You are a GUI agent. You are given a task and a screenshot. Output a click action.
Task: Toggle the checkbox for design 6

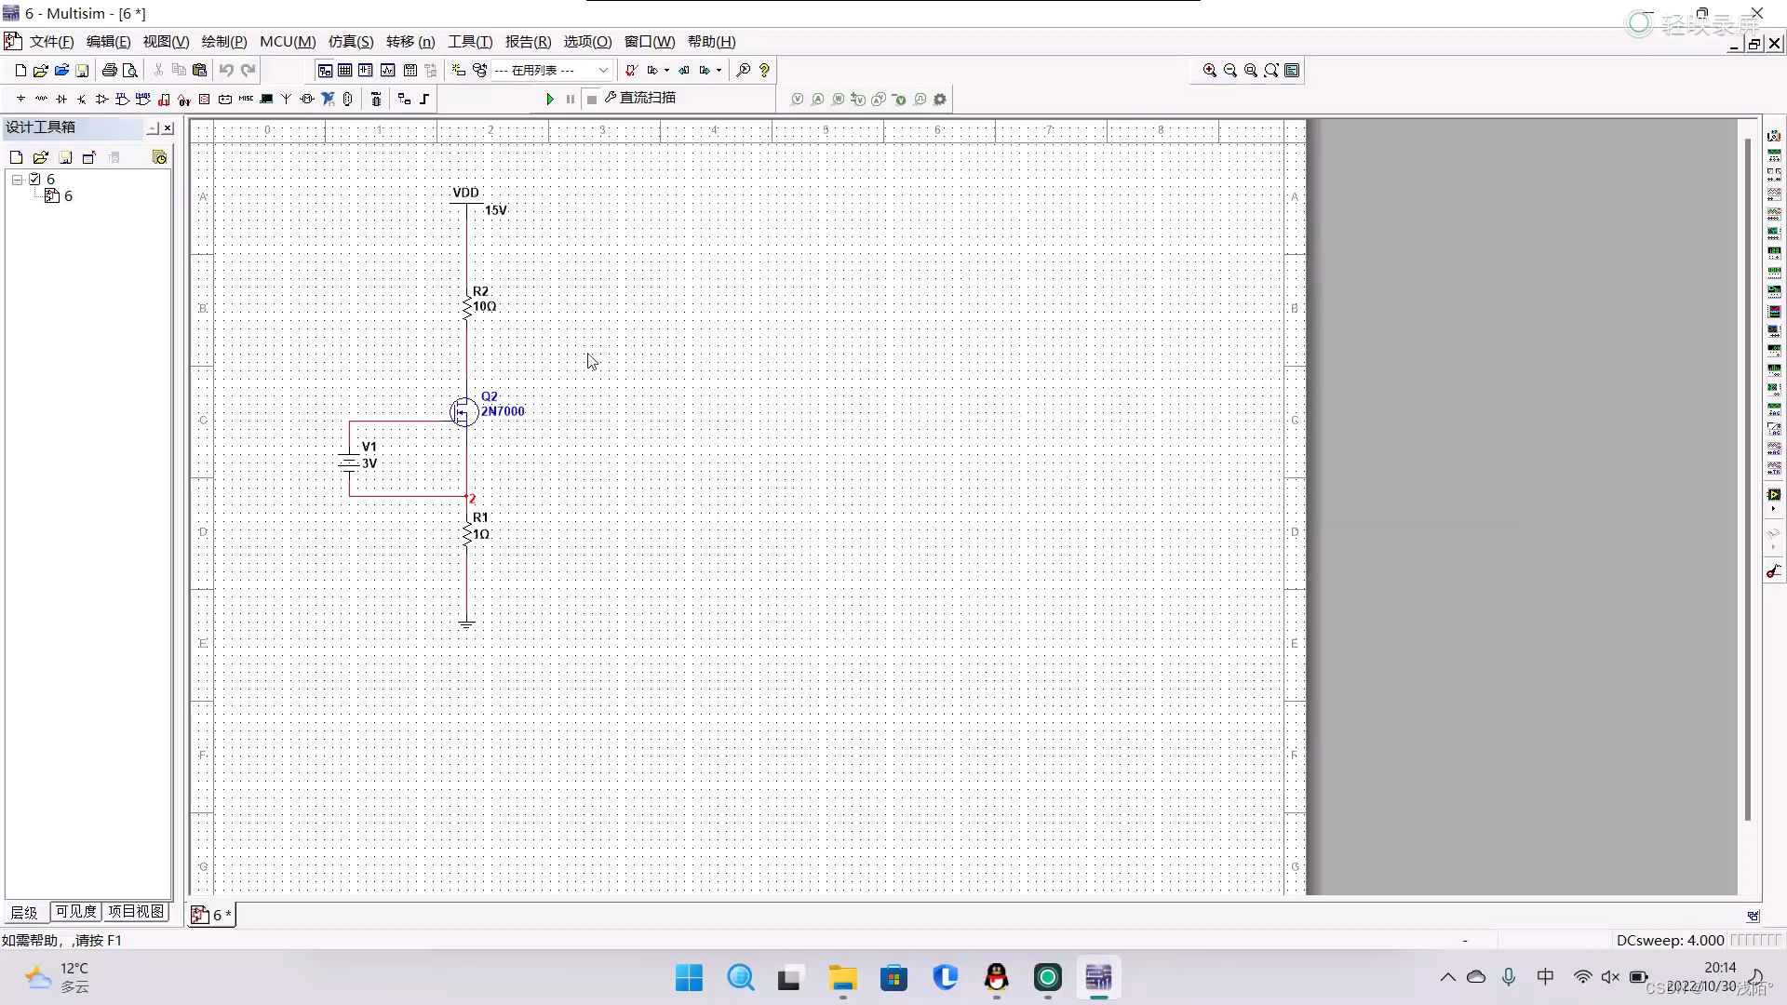click(x=34, y=179)
